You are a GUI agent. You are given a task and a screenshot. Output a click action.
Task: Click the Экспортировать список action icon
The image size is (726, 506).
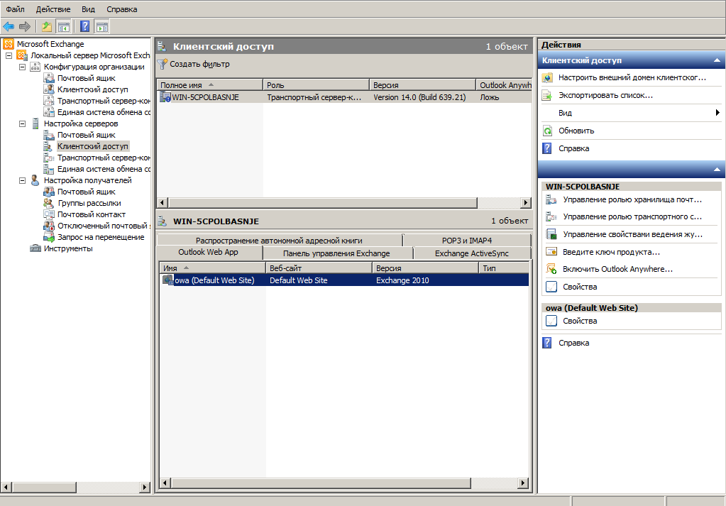[547, 95]
